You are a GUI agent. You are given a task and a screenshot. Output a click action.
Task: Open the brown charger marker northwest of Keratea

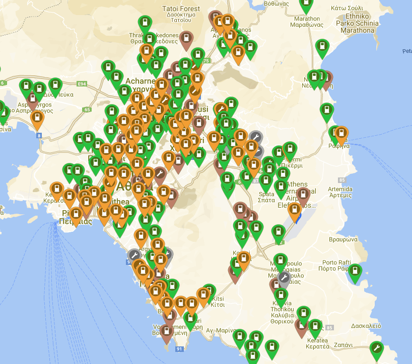[x=301, y=328]
